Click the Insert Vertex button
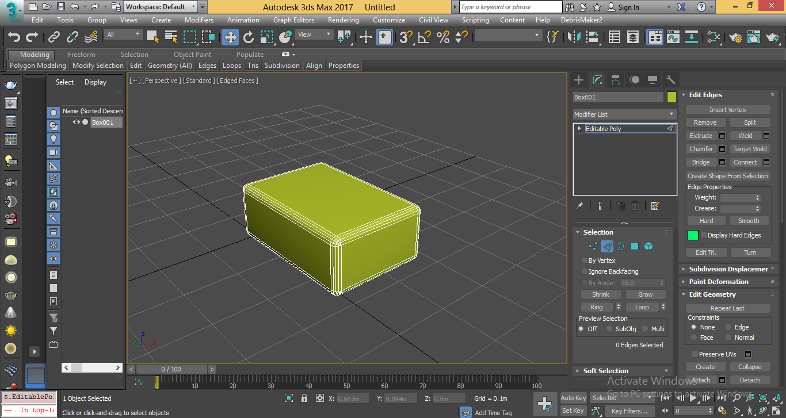This screenshot has height=418, width=786. click(x=728, y=110)
